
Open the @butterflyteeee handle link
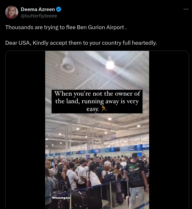pyautogui.click(x=39, y=16)
